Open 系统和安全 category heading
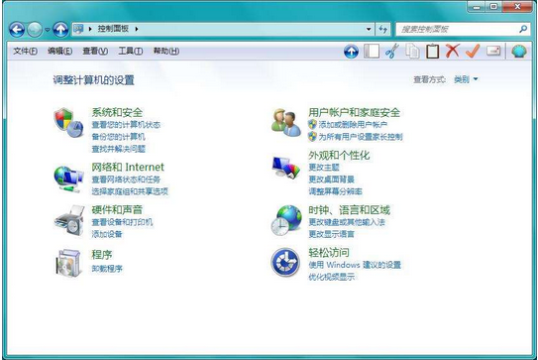Viewport: 538px width, 360px height. [x=117, y=112]
